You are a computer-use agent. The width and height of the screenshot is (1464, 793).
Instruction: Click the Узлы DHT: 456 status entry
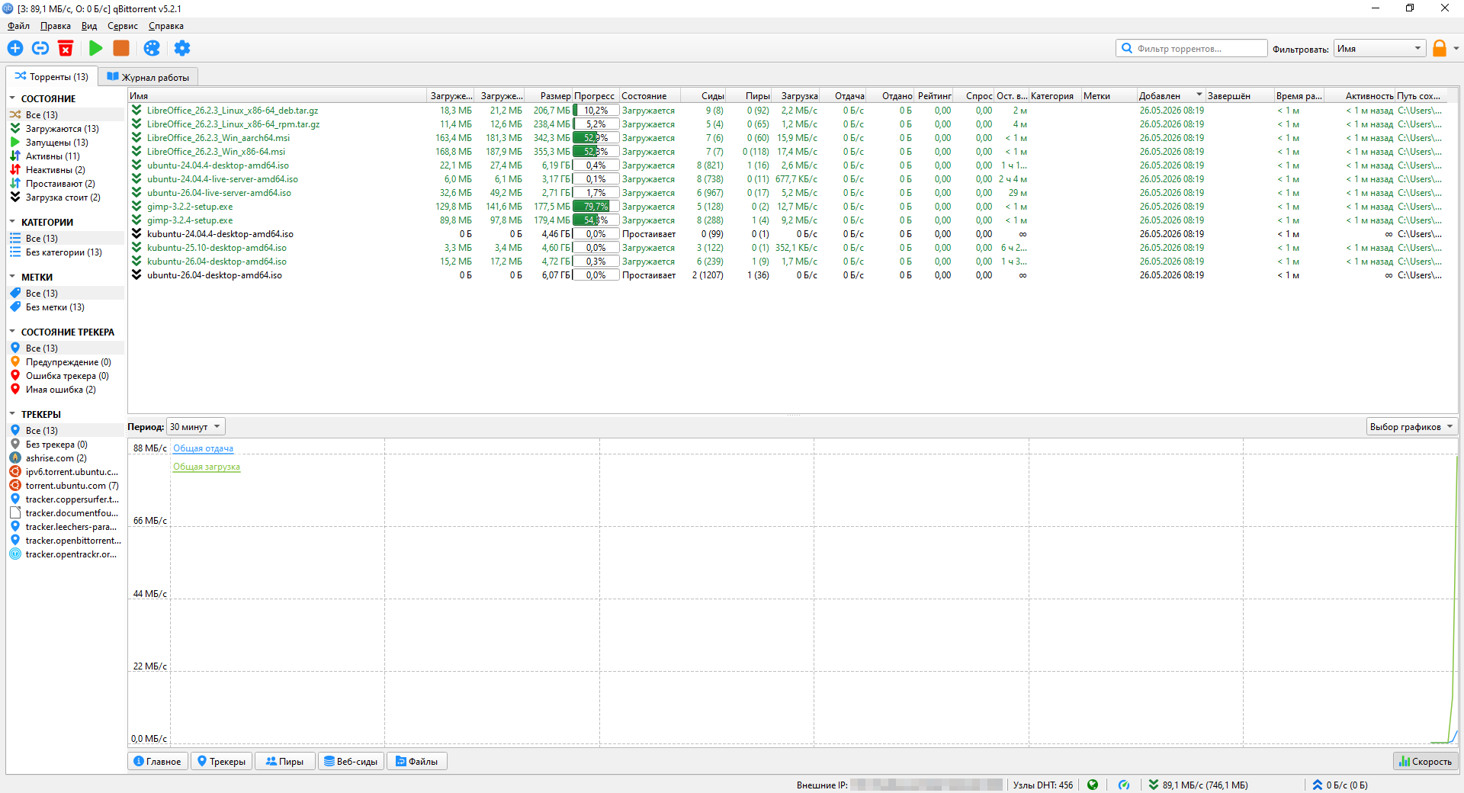pos(1042,785)
